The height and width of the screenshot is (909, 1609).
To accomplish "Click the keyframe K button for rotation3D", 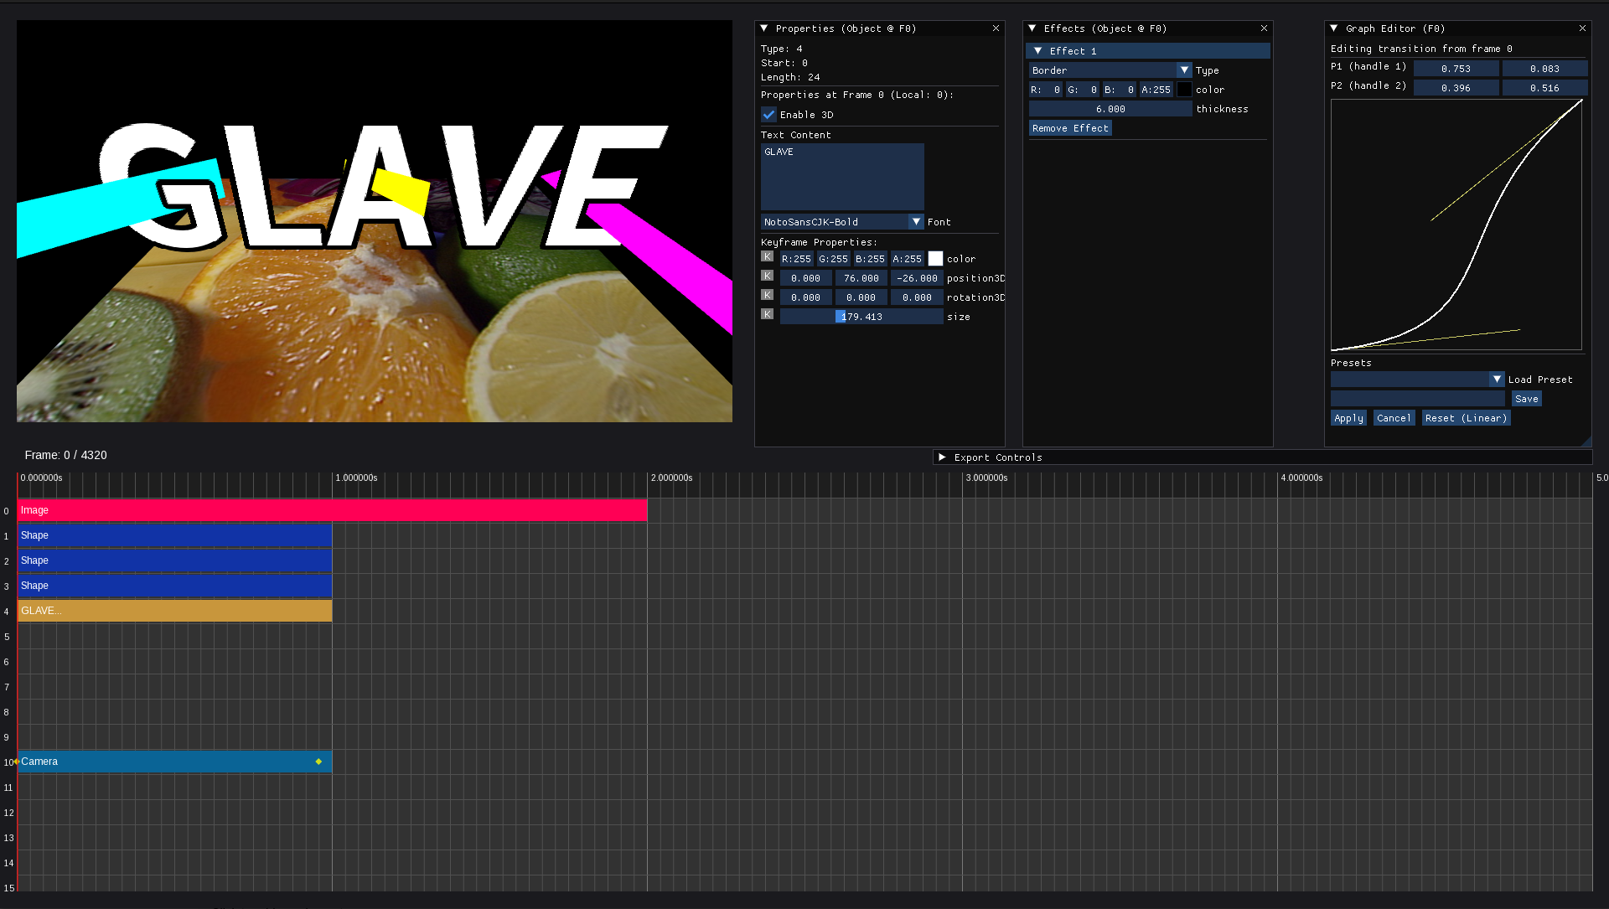I will click(767, 295).
